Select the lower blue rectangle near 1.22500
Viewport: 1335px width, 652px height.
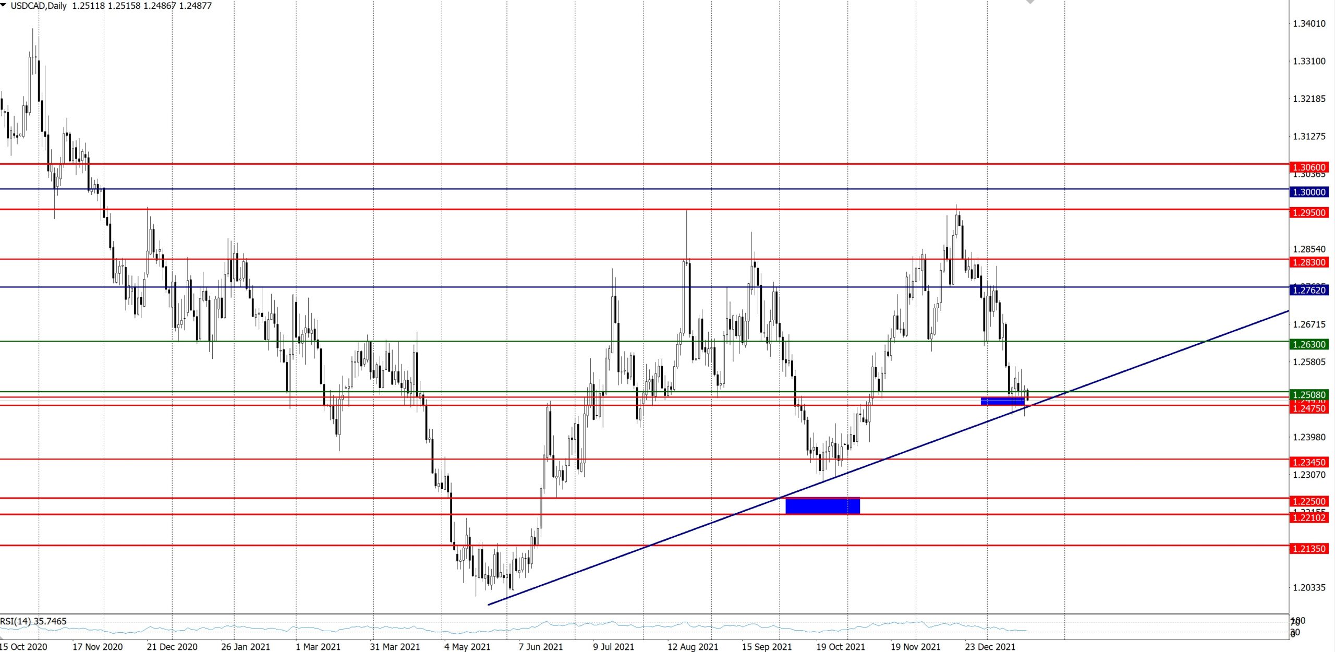click(822, 506)
